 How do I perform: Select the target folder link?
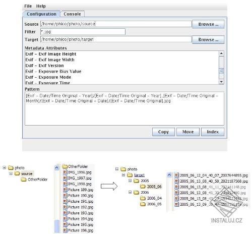click(x=139, y=175)
